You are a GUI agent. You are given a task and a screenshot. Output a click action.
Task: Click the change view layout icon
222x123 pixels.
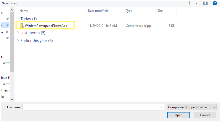[191, 3]
